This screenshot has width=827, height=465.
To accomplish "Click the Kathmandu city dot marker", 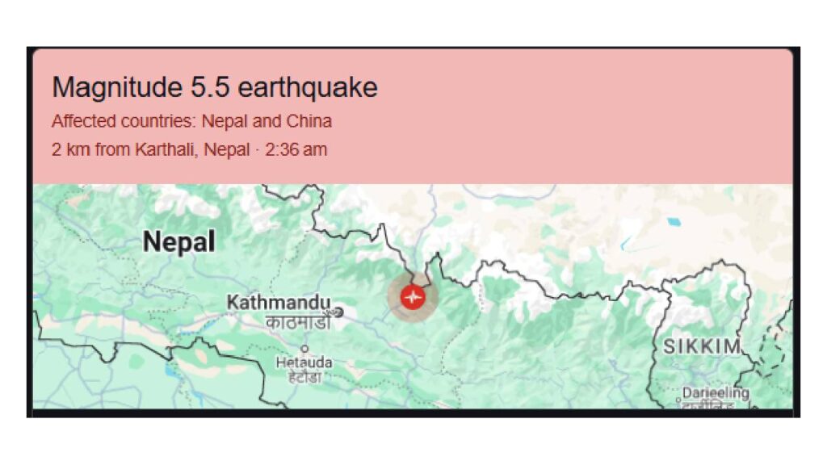I will pyautogui.click(x=338, y=312).
